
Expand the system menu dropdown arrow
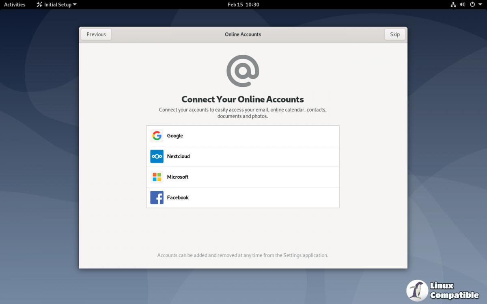tap(480, 4)
